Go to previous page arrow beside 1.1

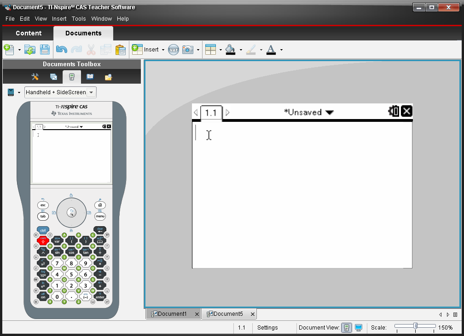pos(196,112)
